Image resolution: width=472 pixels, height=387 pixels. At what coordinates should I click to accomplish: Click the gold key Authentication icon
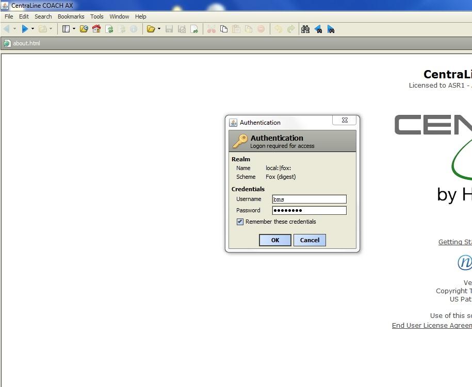click(x=240, y=141)
